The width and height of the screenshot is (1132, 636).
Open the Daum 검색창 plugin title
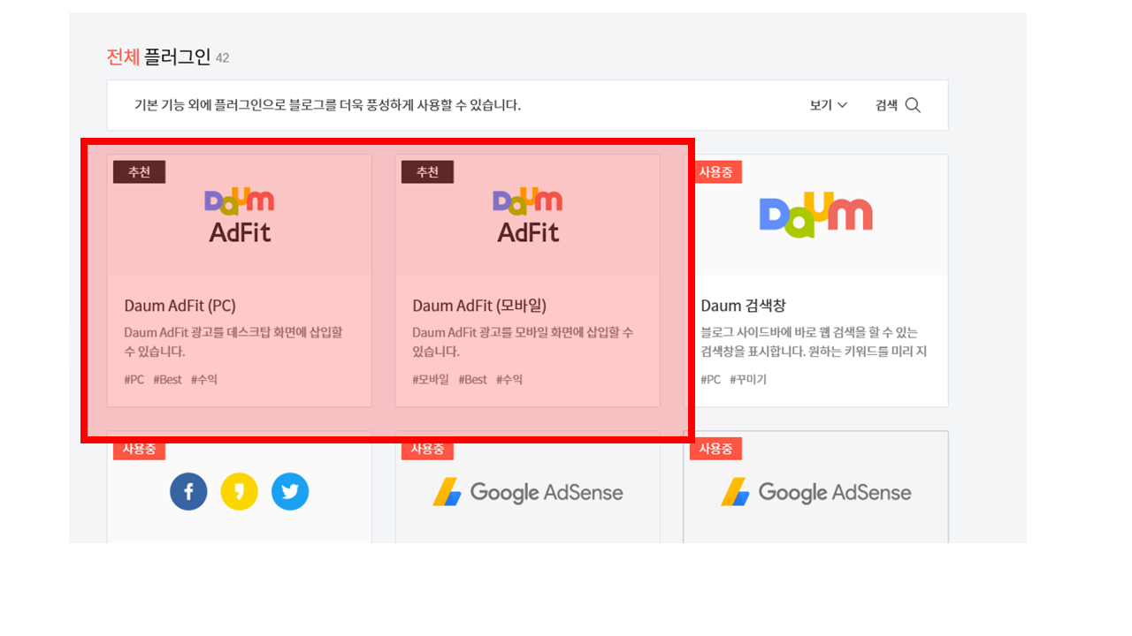tap(743, 306)
